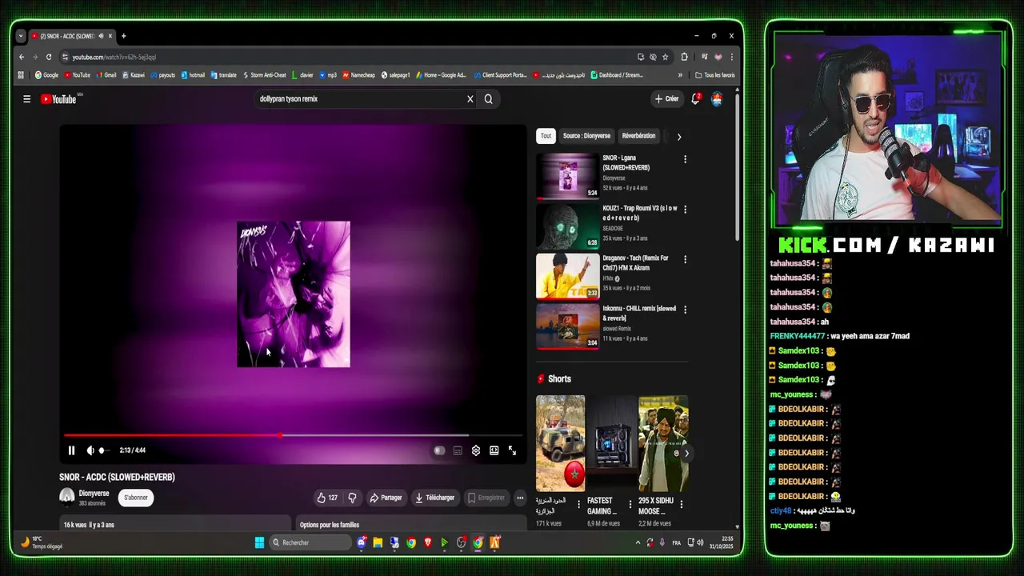Screen dimensions: 1024x576
Task: Dislike the video
Action: [352, 498]
